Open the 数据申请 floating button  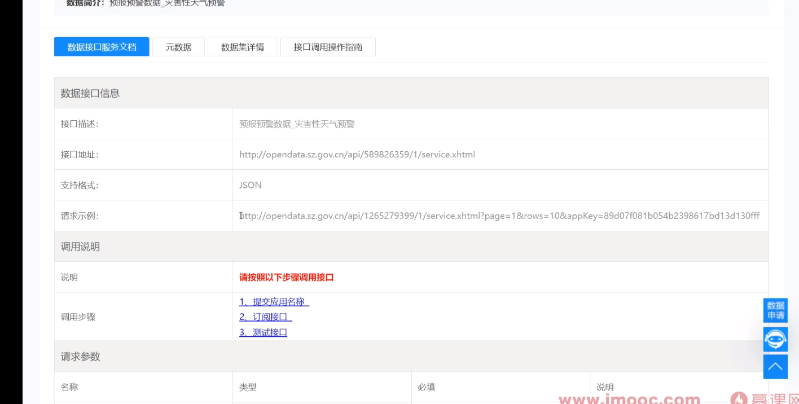coord(775,310)
